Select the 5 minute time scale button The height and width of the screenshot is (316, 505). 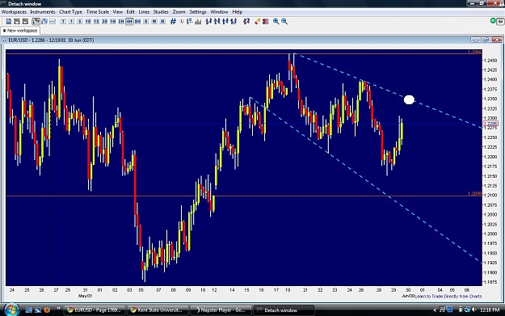[x=80, y=22]
